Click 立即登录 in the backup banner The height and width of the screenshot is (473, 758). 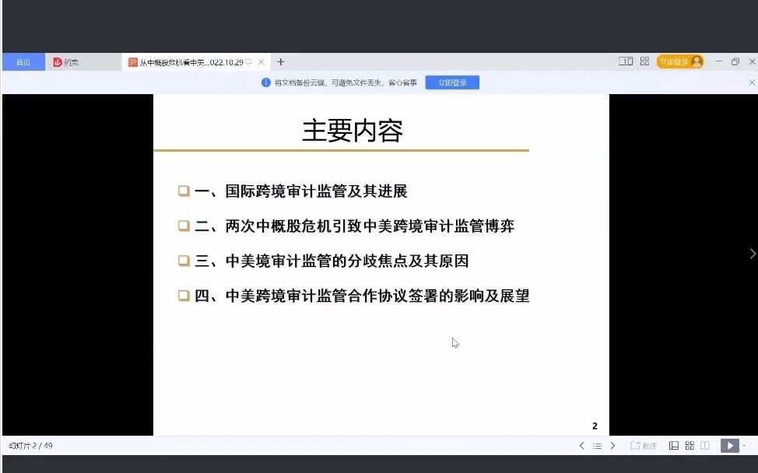click(452, 82)
